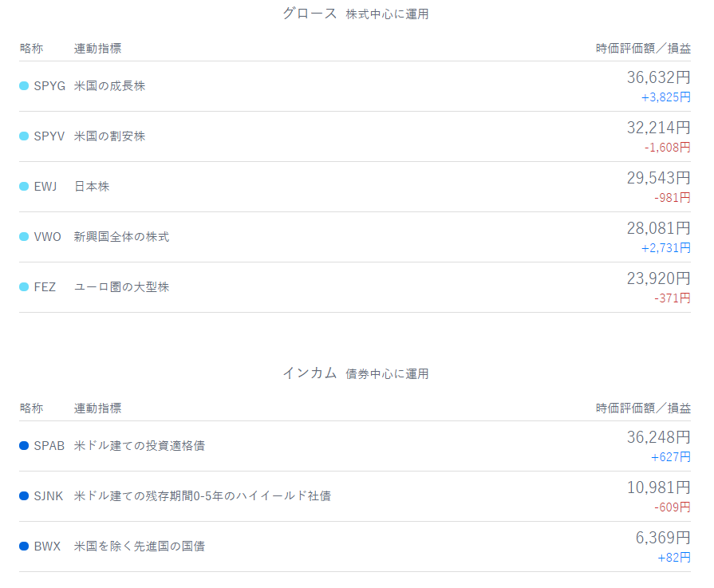Click the インカム section heading
This screenshot has height=588, width=714.
click(310, 373)
